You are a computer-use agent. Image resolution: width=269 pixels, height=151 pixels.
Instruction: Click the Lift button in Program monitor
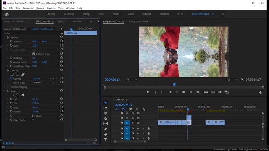click(206, 92)
